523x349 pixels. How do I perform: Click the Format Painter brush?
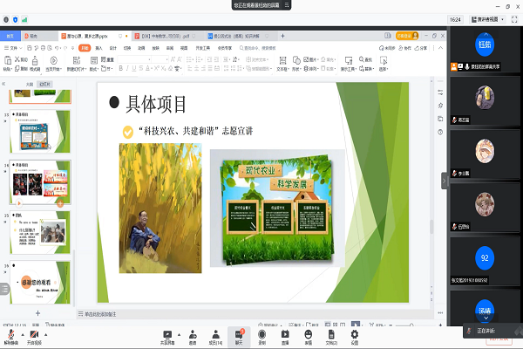coord(35,64)
